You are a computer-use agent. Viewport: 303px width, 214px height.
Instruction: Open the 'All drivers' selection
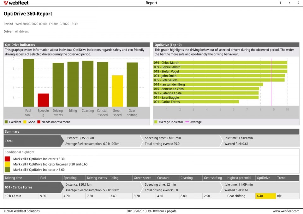(x=22, y=31)
